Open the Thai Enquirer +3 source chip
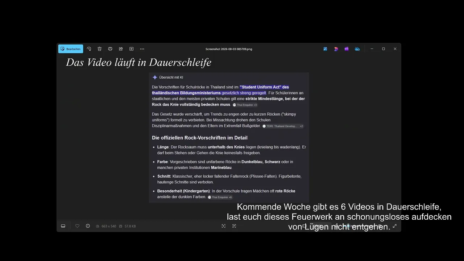464x261 pixels. [x=245, y=105]
